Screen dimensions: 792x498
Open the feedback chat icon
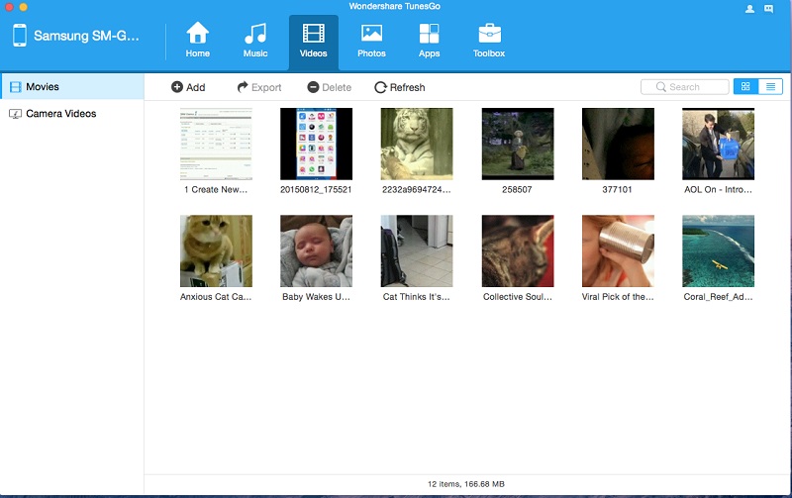tap(769, 8)
